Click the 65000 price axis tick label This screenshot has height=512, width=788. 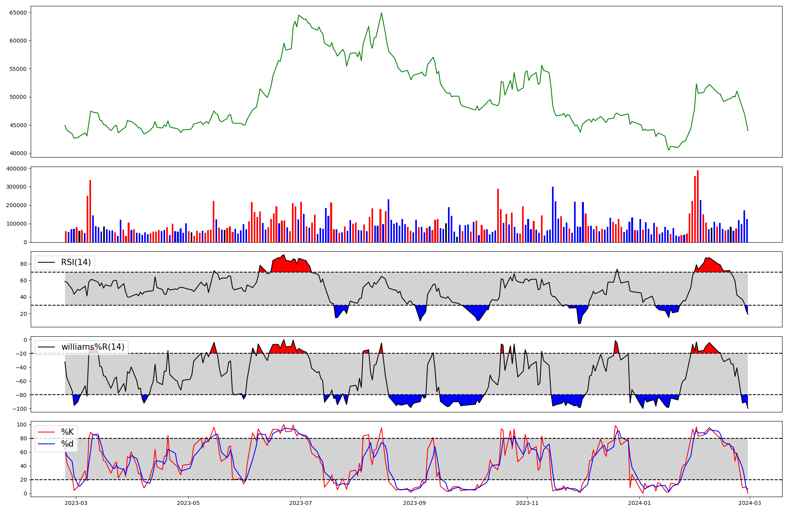tap(18, 13)
